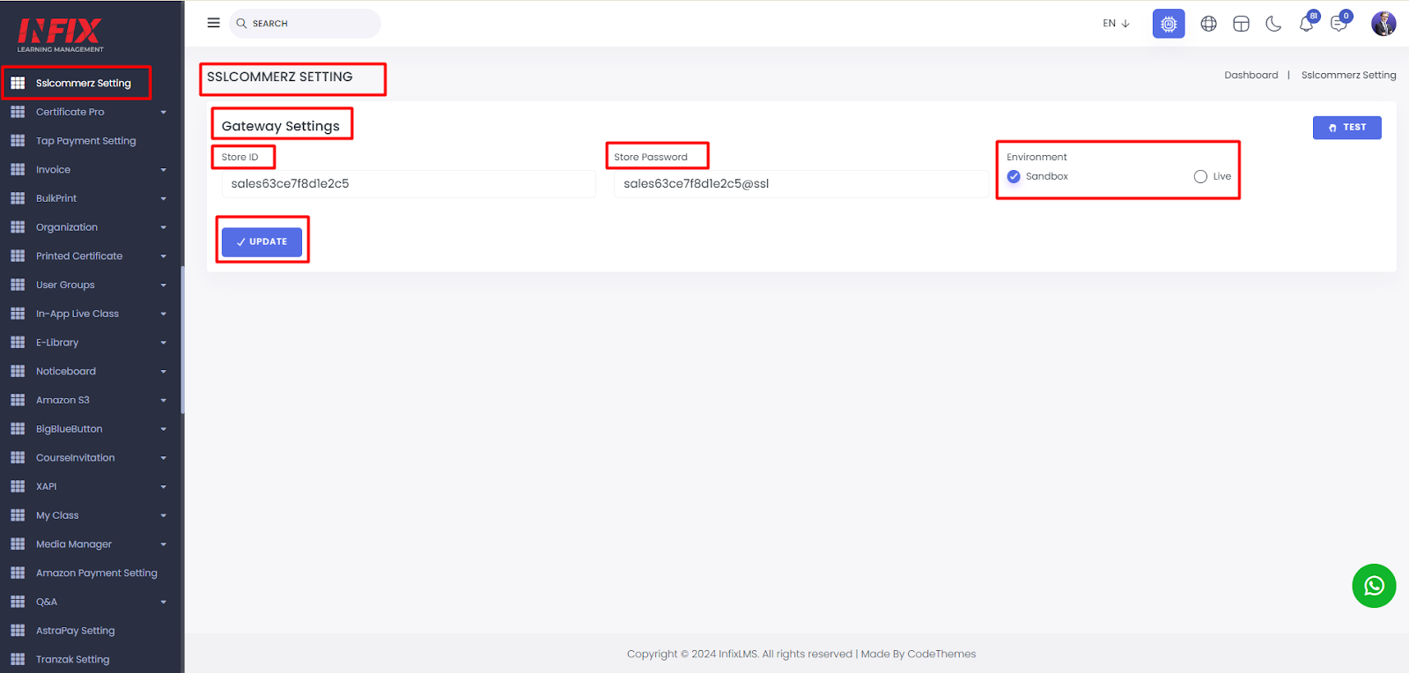Image resolution: width=1409 pixels, height=673 pixels.
Task: Open the user profile avatar
Action: pos(1383,24)
